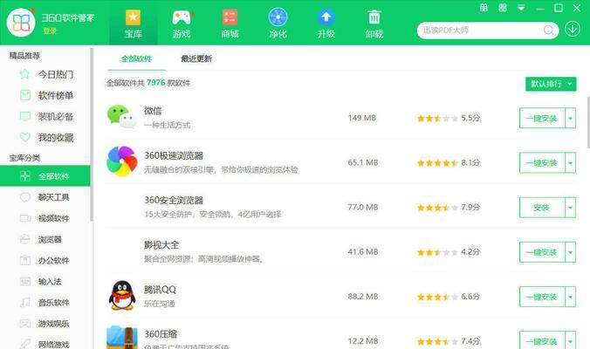
Task: Open the 影视大全 software title
Action: pyautogui.click(x=161, y=245)
